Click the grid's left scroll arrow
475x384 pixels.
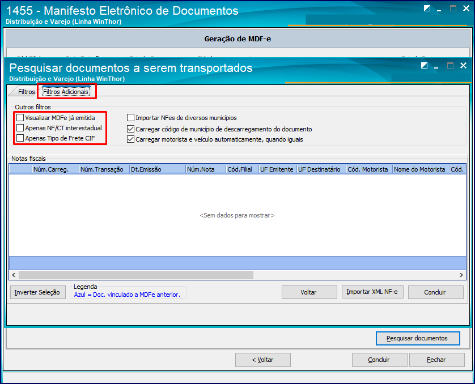point(14,275)
